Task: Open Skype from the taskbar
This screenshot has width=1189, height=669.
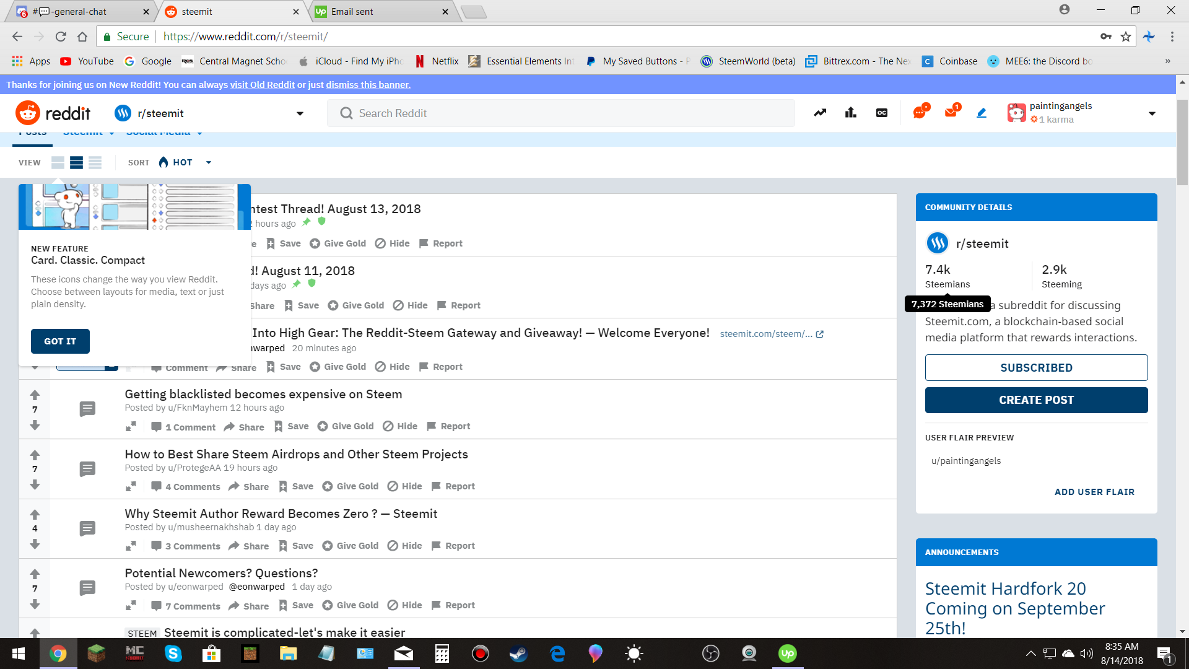Action: pos(173,654)
